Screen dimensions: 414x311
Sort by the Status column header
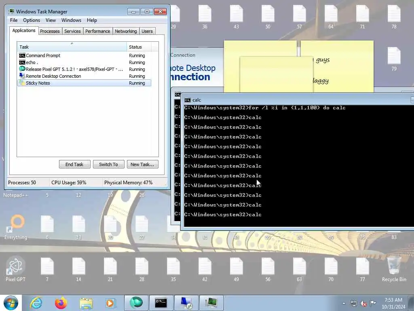[139, 47]
